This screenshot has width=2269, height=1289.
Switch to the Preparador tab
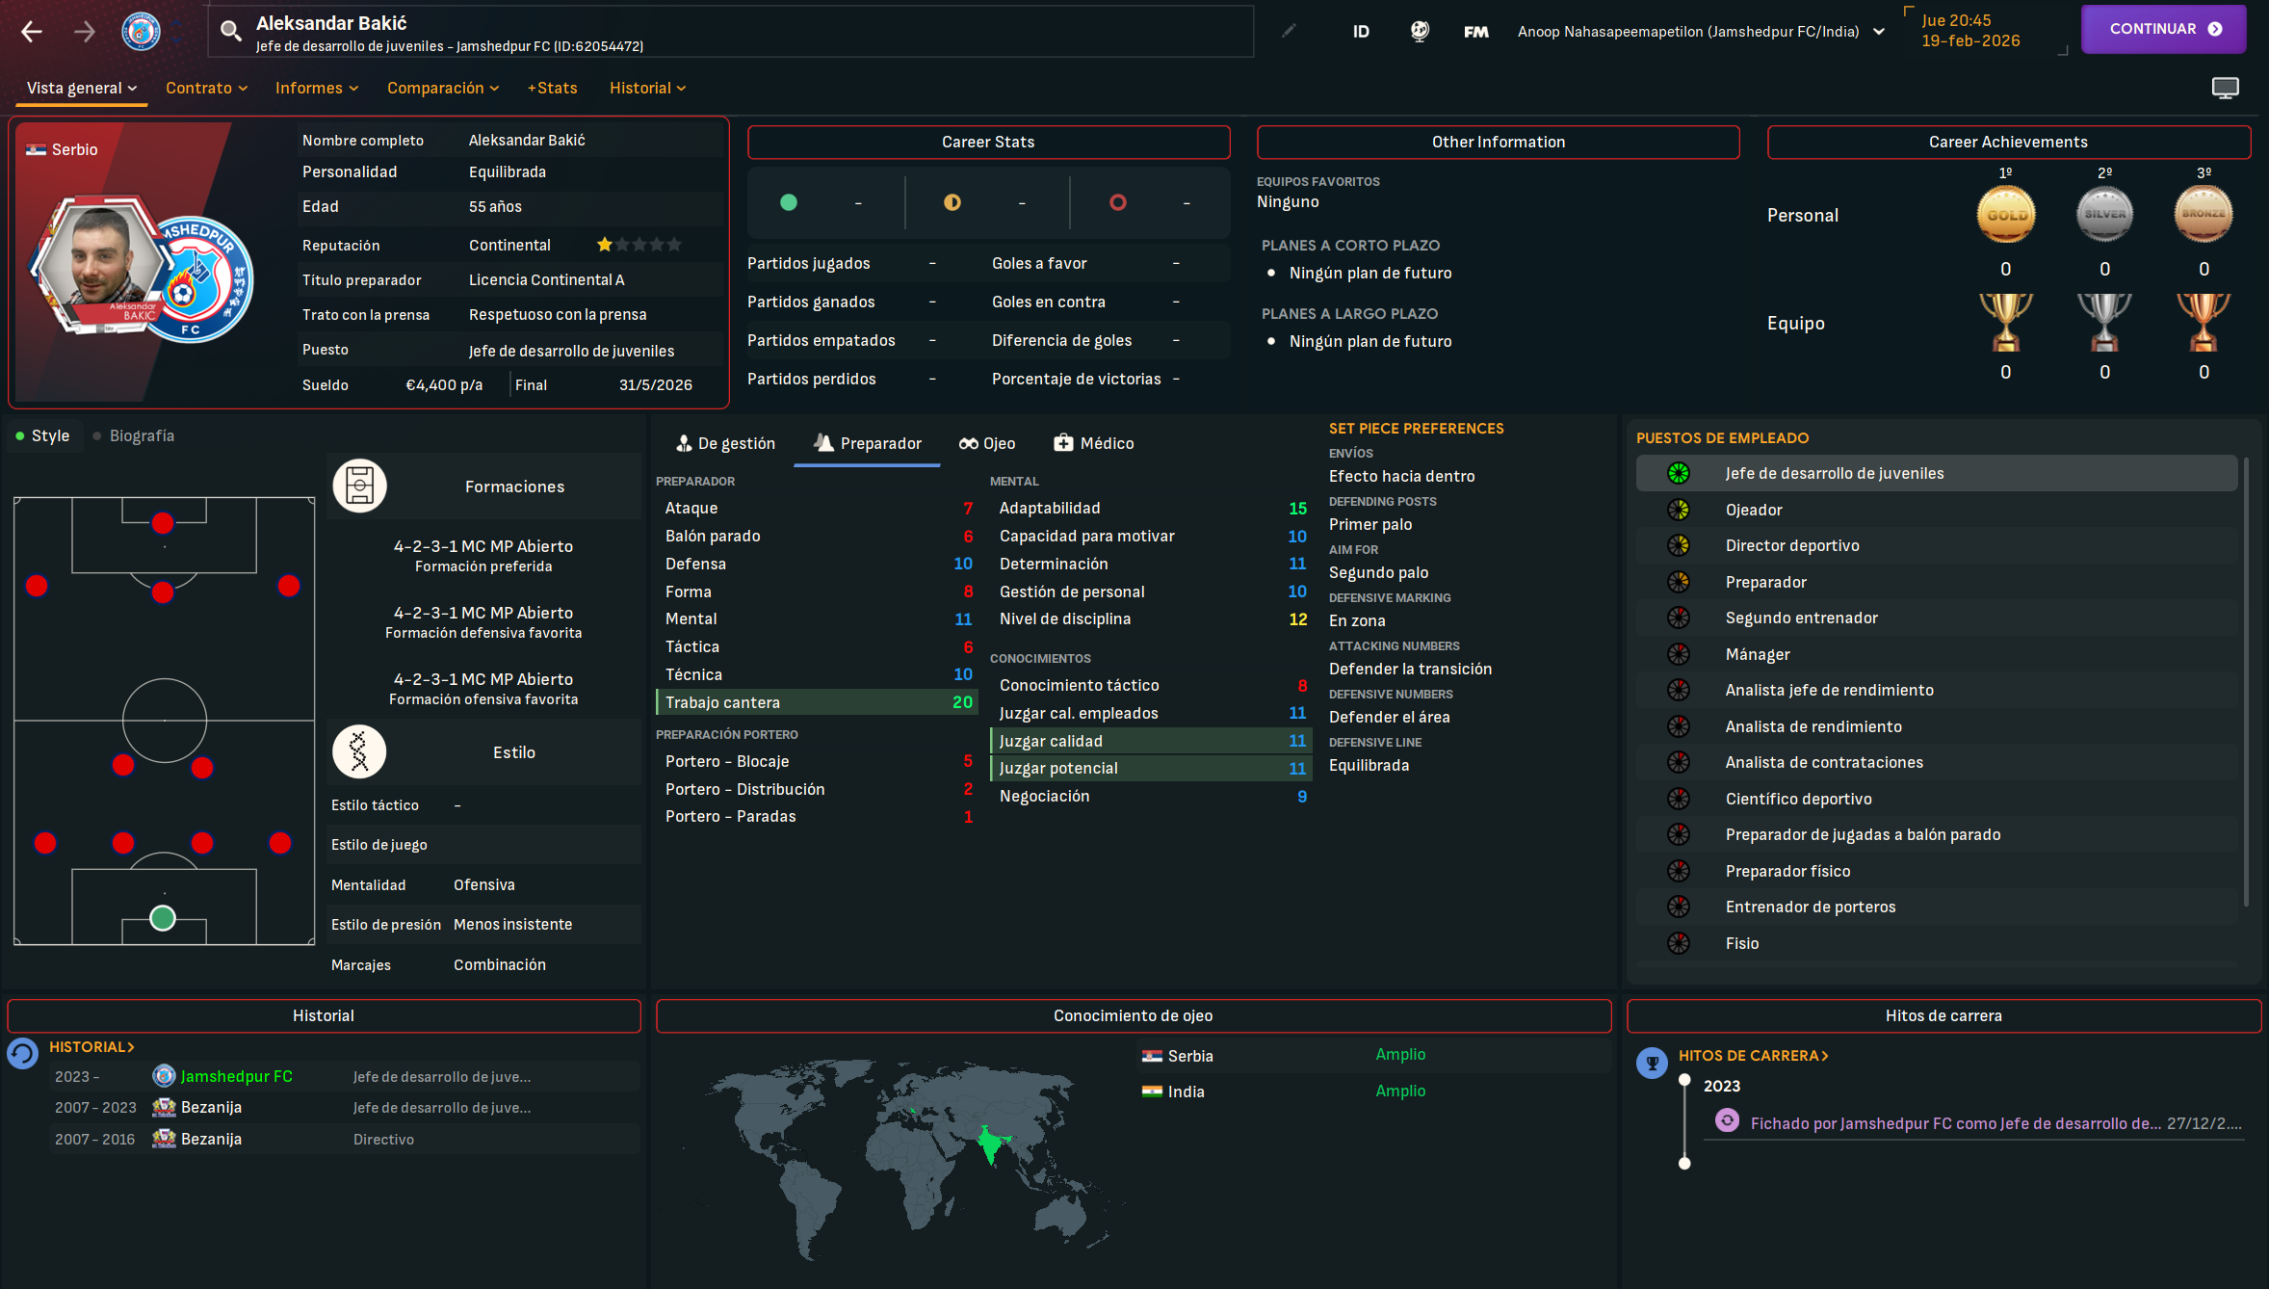(x=867, y=443)
